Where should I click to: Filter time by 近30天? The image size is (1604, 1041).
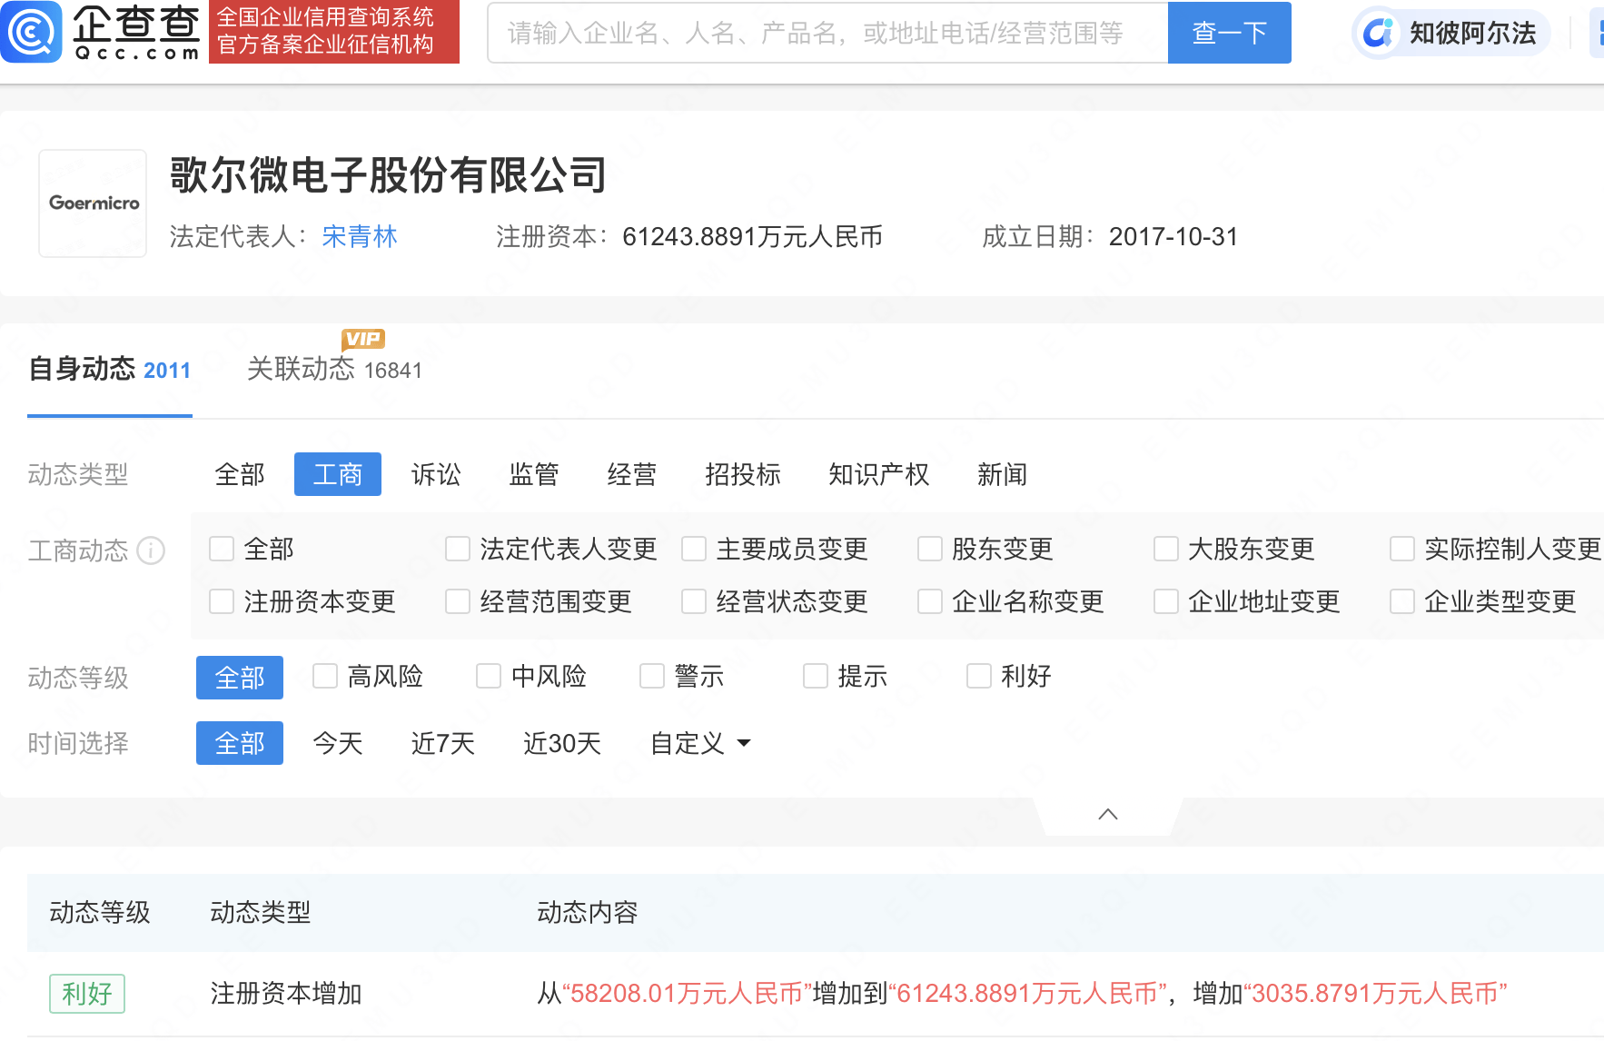click(562, 743)
